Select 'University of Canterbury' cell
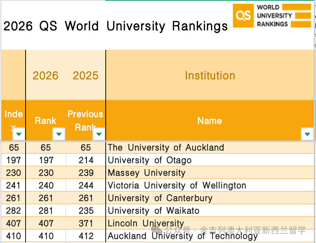316x243 pixels. coord(210,198)
